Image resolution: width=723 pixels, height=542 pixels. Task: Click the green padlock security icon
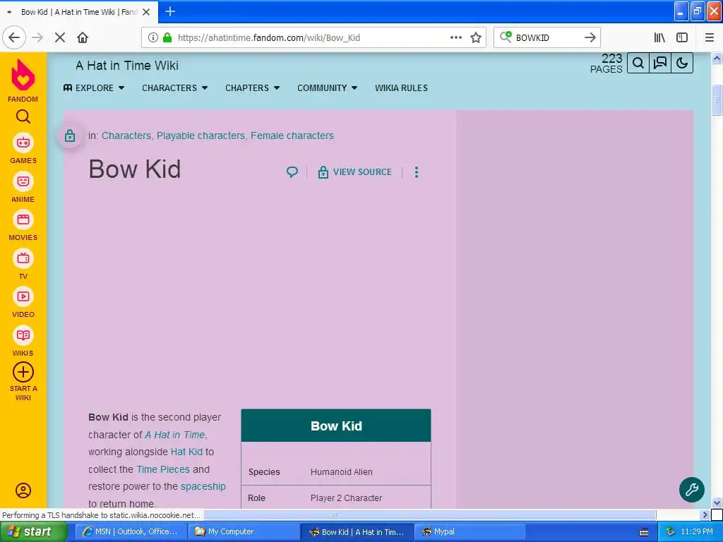pos(167,38)
